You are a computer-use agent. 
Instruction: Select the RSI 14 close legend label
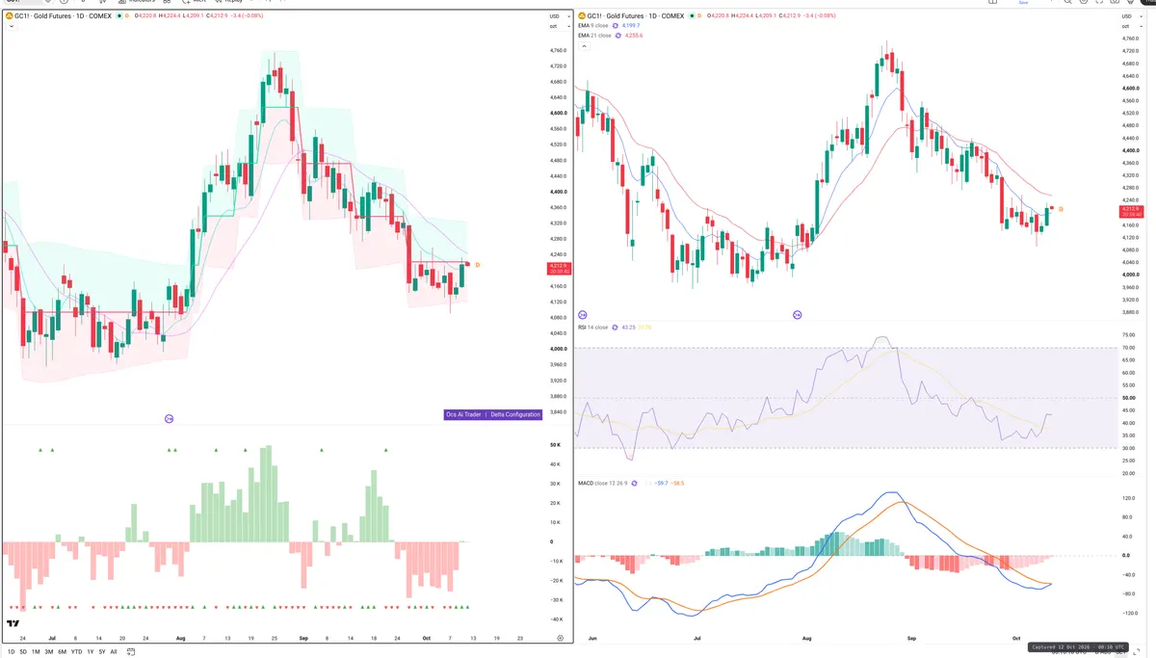click(592, 328)
